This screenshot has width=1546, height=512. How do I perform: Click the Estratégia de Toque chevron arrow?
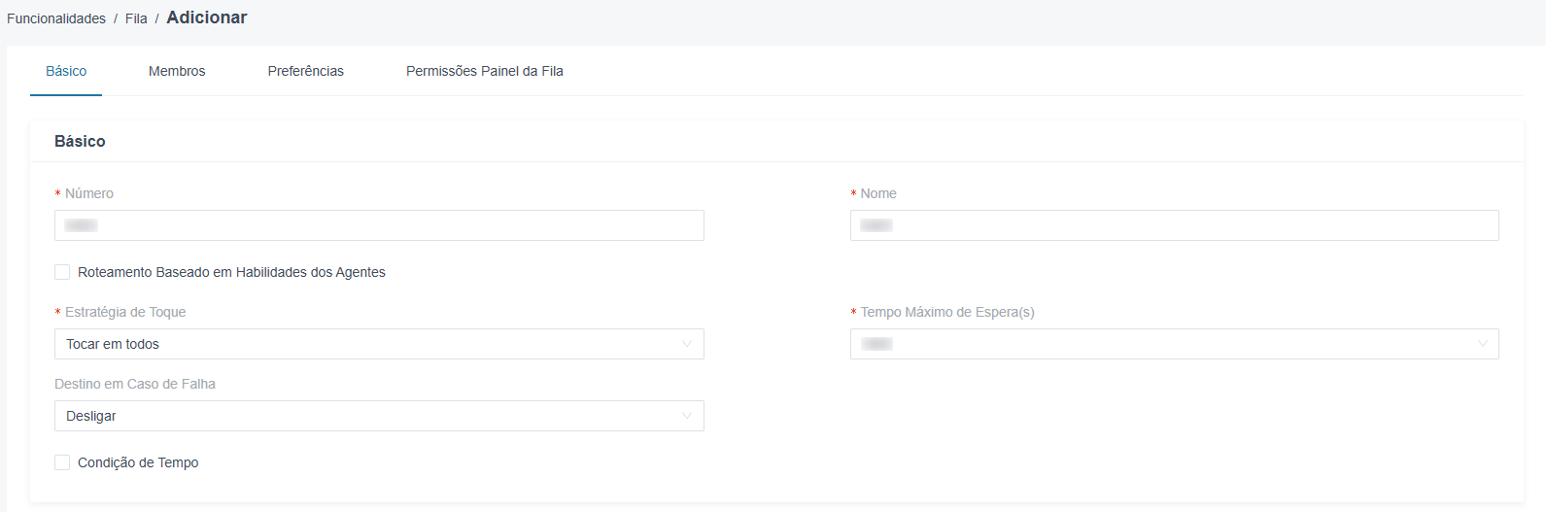click(687, 344)
